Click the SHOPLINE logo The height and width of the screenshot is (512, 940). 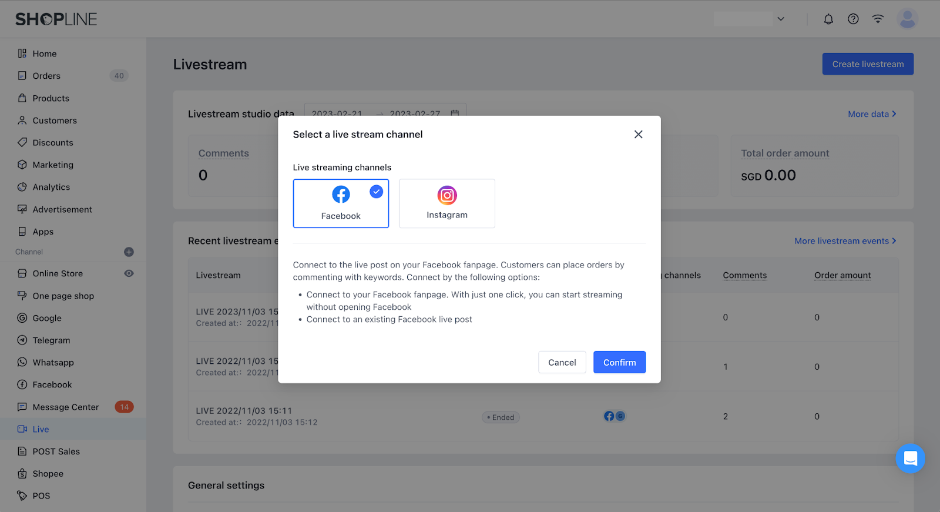56,19
